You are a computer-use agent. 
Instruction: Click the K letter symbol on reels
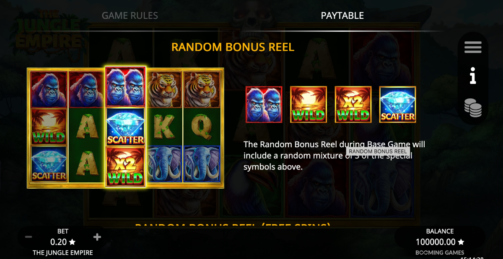tap(164, 128)
